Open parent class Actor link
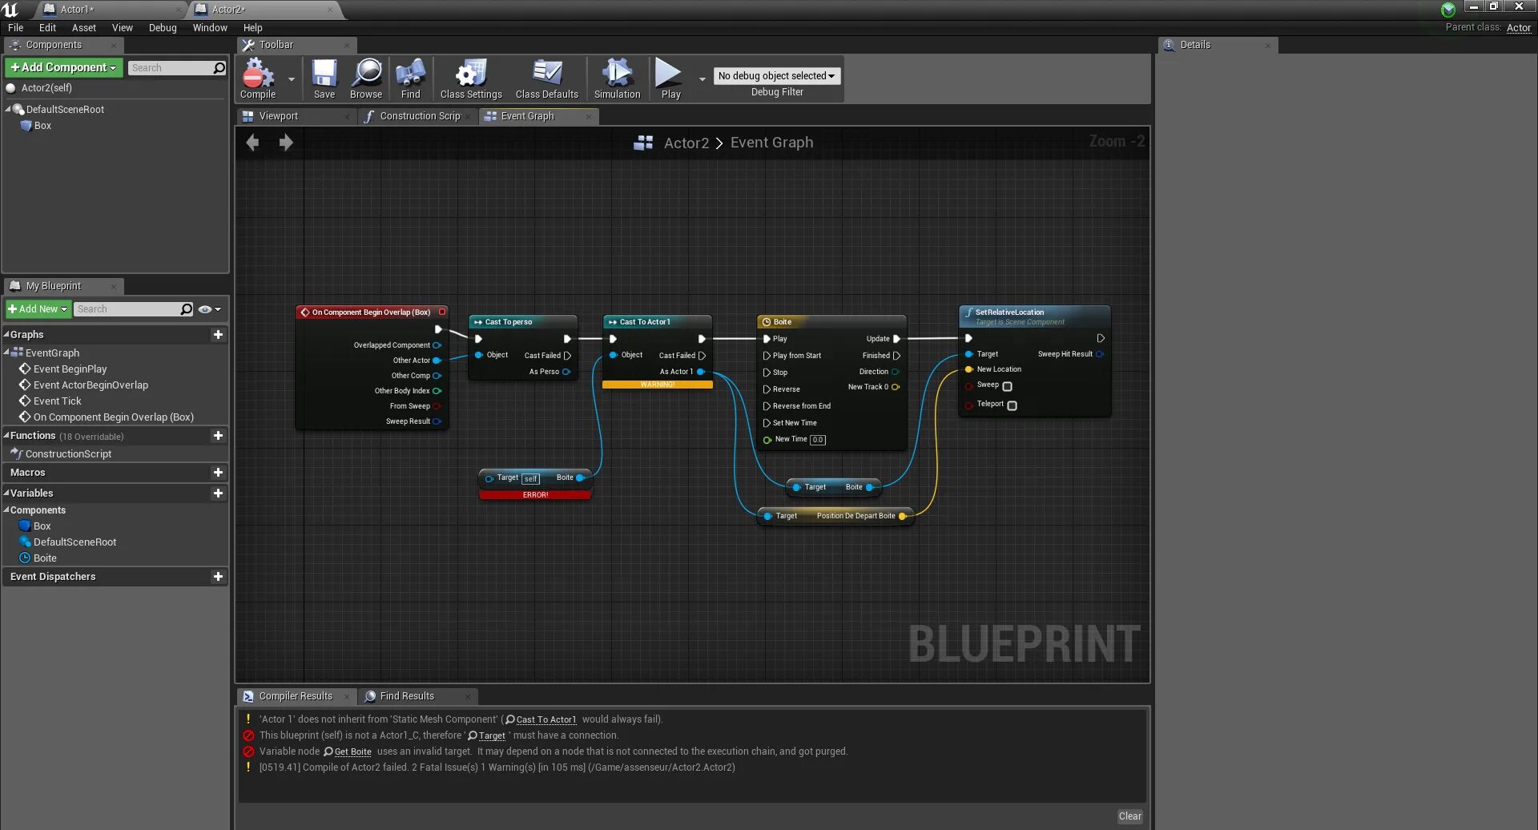 click(1519, 28)
